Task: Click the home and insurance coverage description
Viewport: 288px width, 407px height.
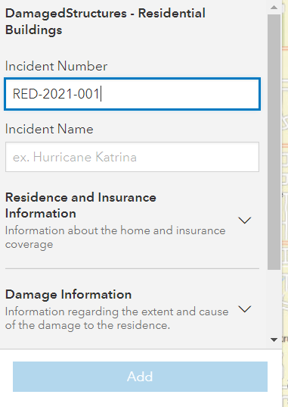Action: click(115, 237)
